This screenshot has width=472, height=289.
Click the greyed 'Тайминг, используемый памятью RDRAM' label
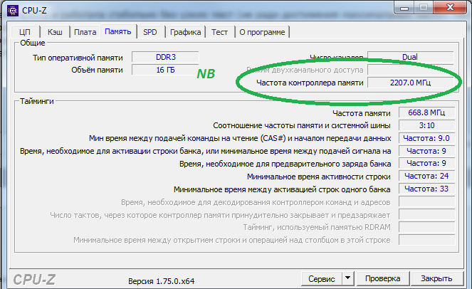click(x=317, y=227)
